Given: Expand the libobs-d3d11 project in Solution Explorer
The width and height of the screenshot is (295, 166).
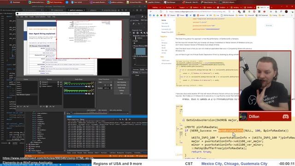Looking at the screenshot, I should (27, 144).
